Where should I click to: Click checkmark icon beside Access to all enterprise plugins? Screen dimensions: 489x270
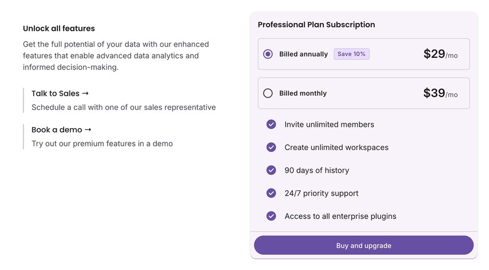coord(271,216)
